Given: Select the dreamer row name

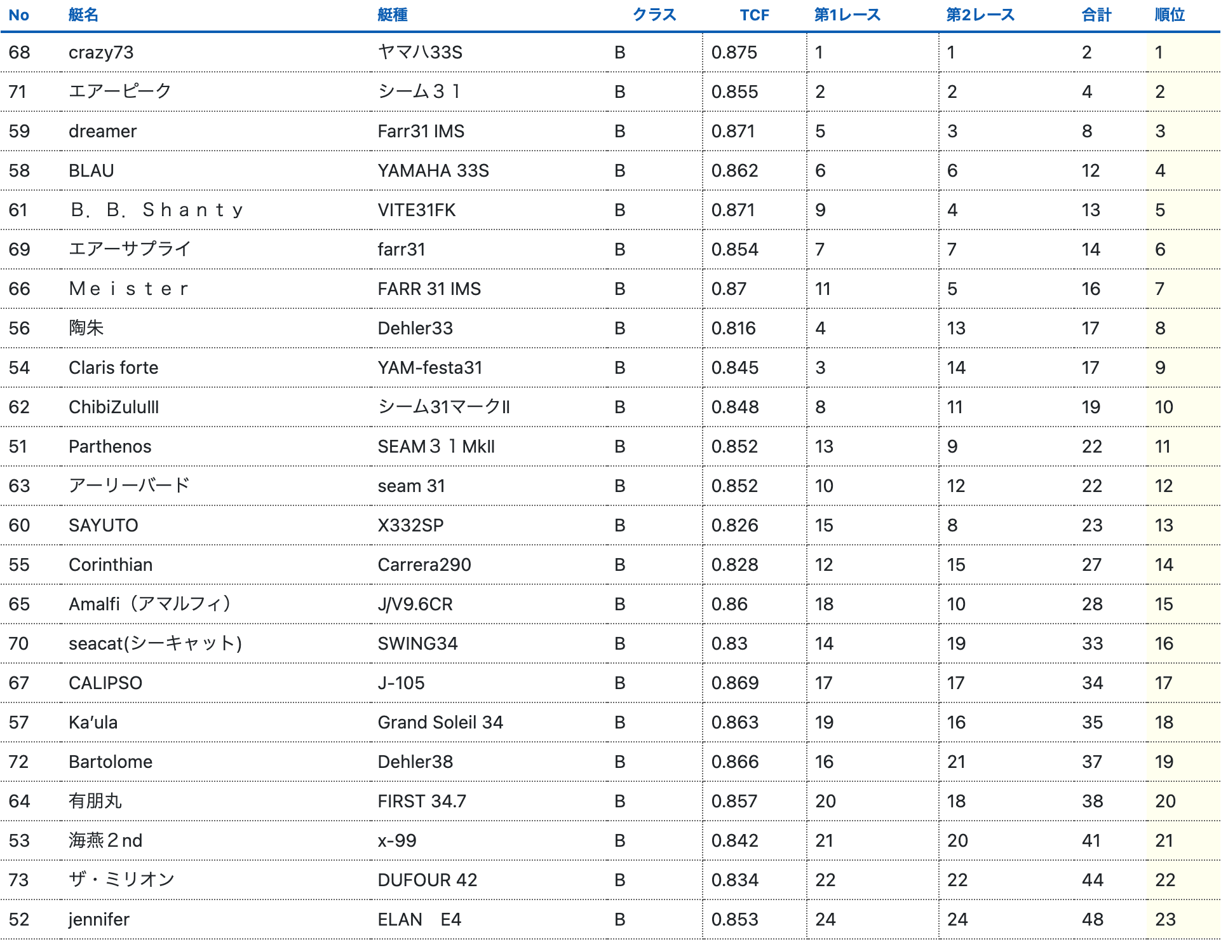Looking at the screenshot, I should tap(102, 132).
